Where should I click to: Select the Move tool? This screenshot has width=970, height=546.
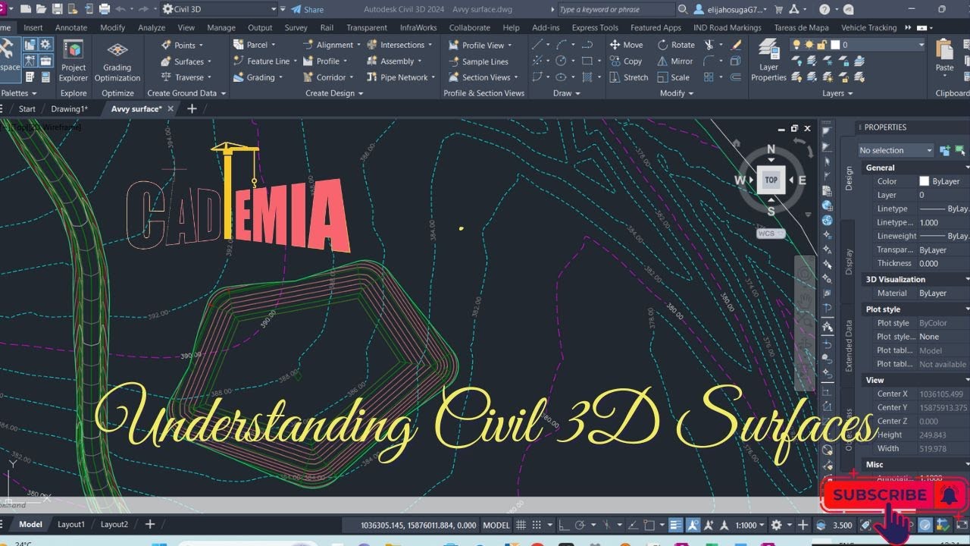coord(627,45)
